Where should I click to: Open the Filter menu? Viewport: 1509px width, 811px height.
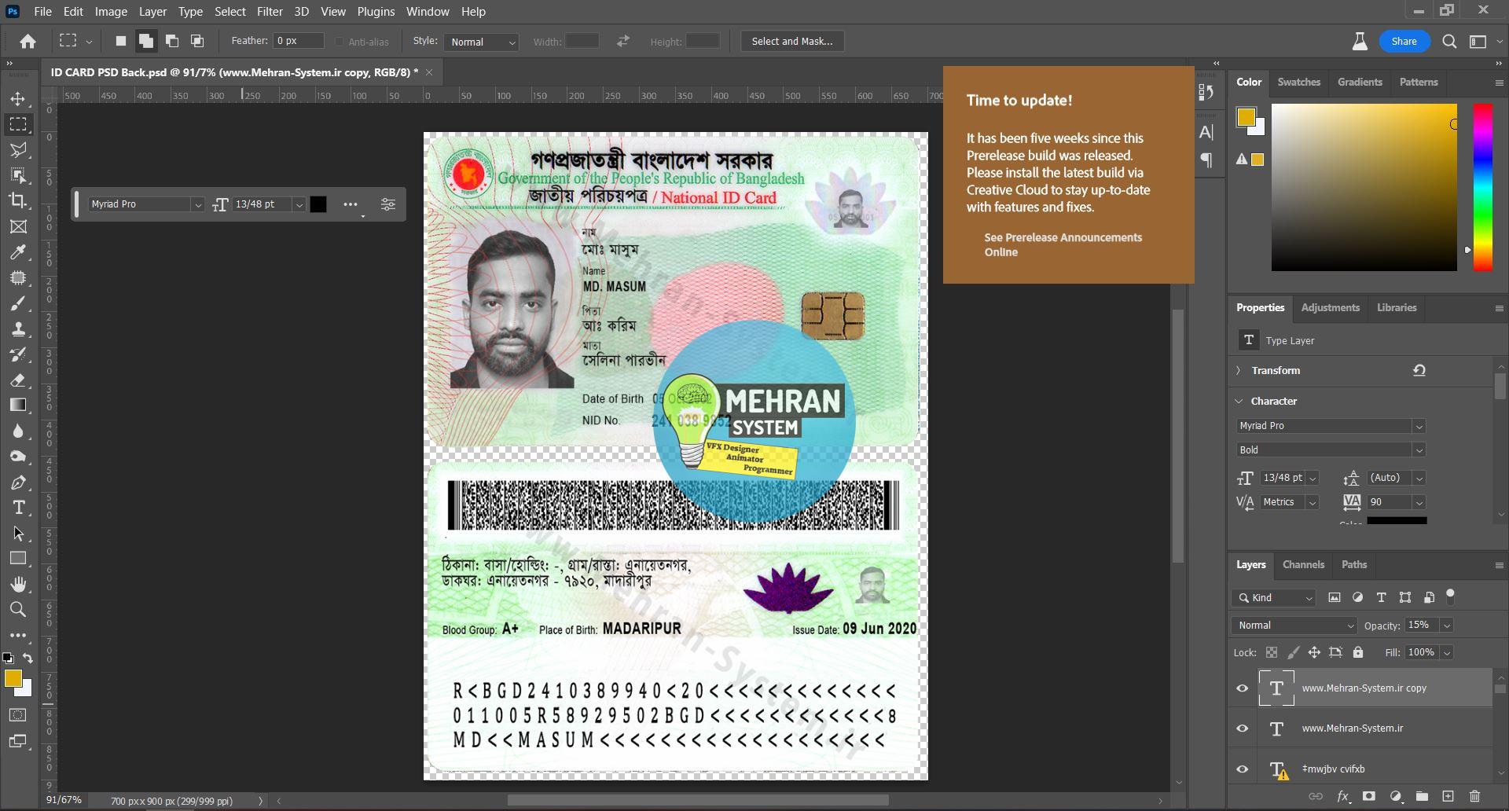coord(270,12)
